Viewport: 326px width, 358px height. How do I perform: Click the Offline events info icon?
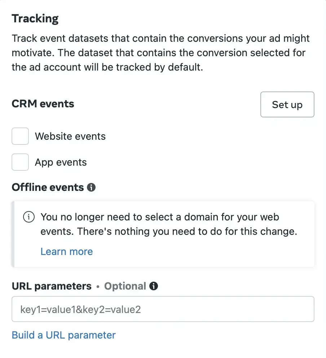pos(92,187)
